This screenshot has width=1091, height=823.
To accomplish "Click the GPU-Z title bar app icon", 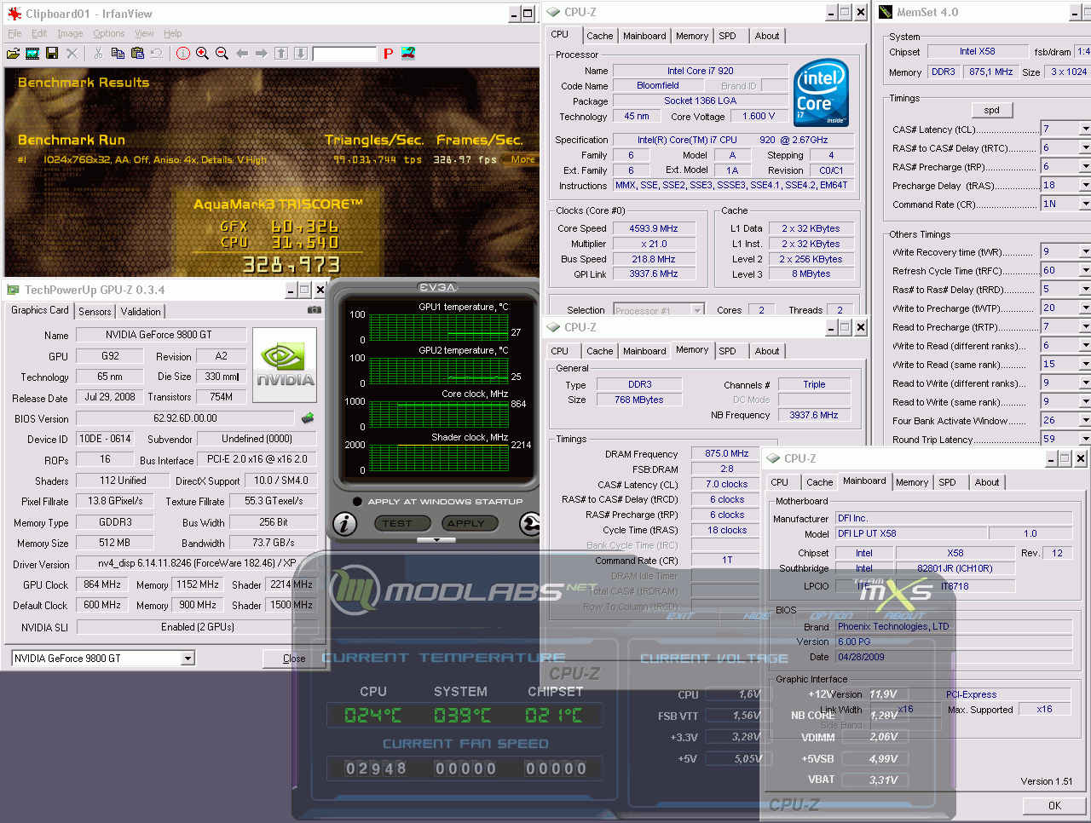I will [x=13, y=291].
